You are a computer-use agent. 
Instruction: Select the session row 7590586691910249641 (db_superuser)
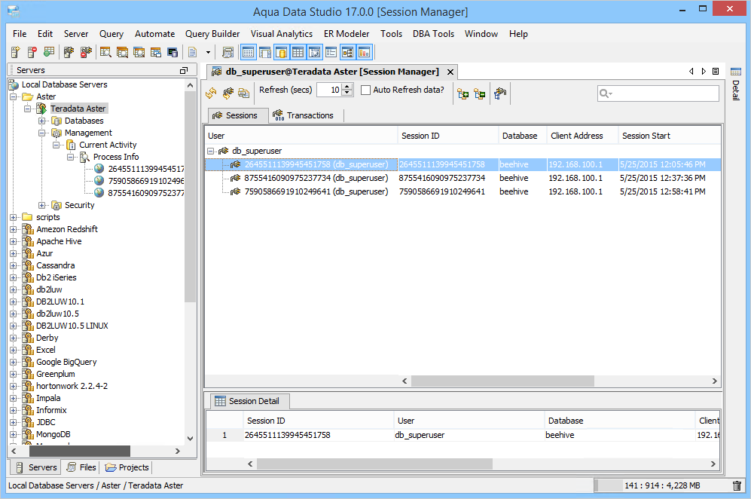pyautogui.click(x=463, y=191)
